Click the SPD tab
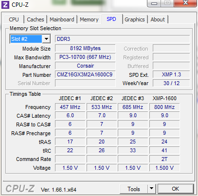The height and width of the screenshot is (196, 198). click(111, 19)
